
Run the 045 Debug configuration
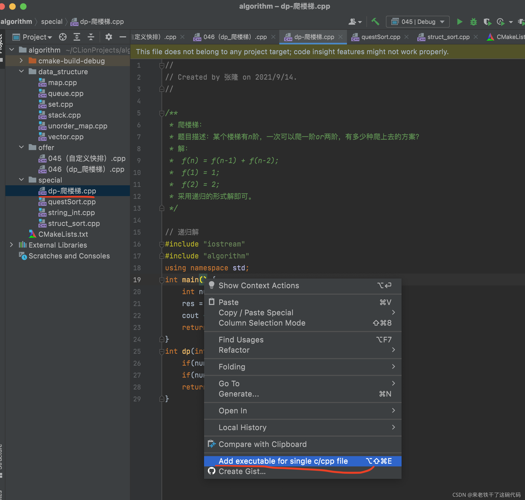point(459,22)
